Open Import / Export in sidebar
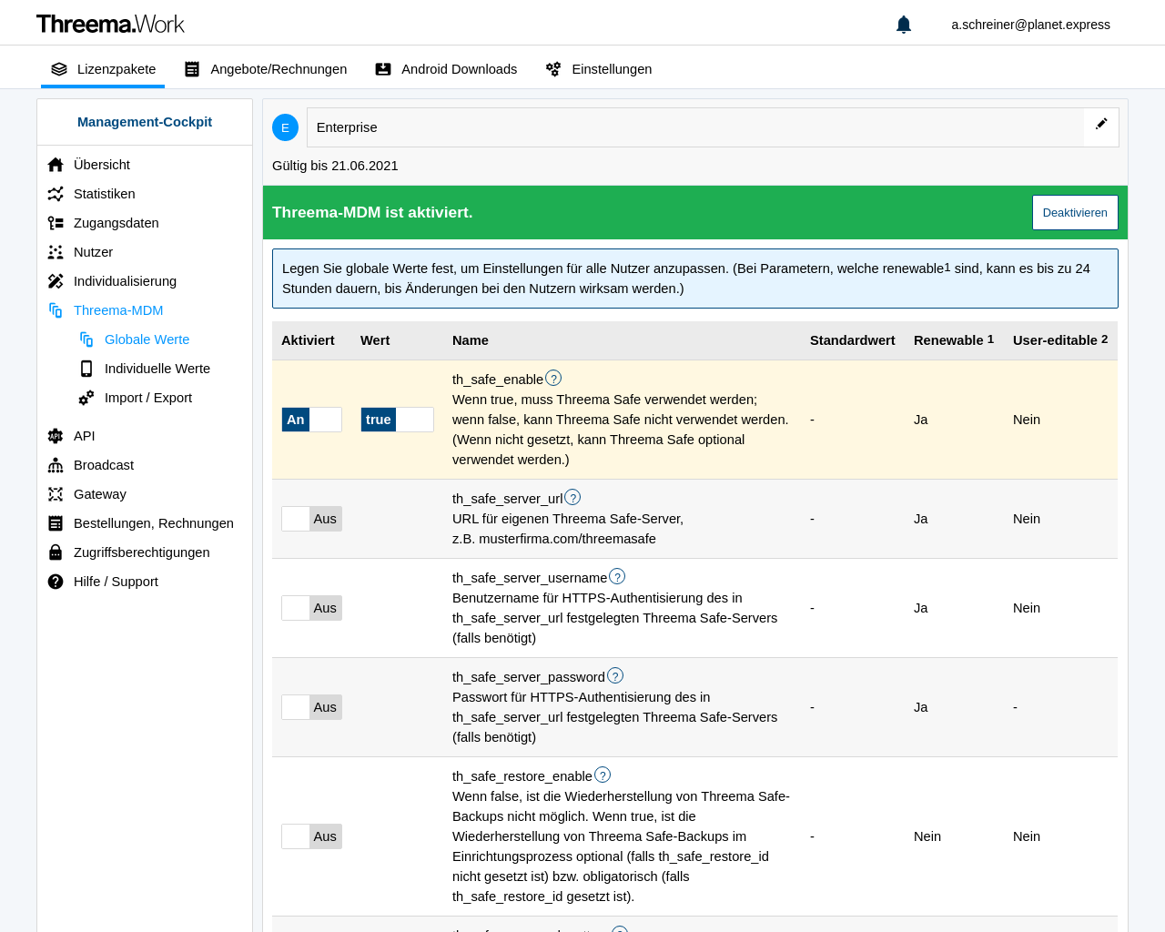 (148, 398)
